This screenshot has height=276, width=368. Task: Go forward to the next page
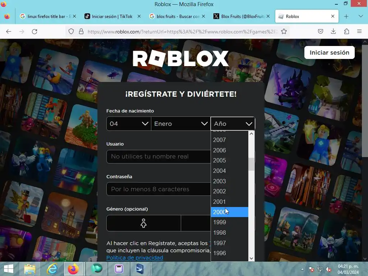coord(22,32)
